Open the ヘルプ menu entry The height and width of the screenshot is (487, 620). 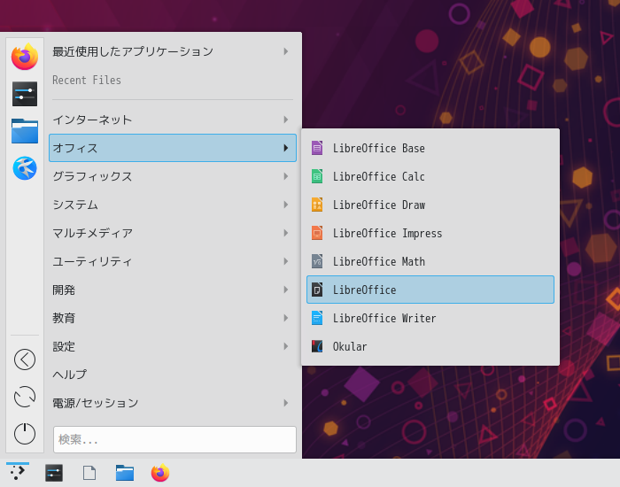[173, 375]
